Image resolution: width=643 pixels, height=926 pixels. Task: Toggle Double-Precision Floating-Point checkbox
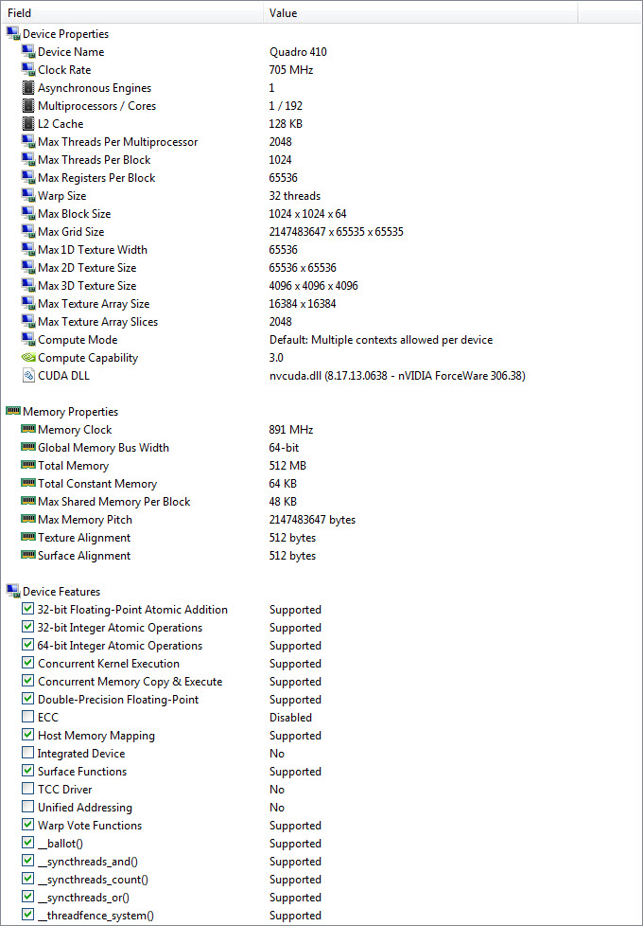pyautogui.click(x=27, y=699)
